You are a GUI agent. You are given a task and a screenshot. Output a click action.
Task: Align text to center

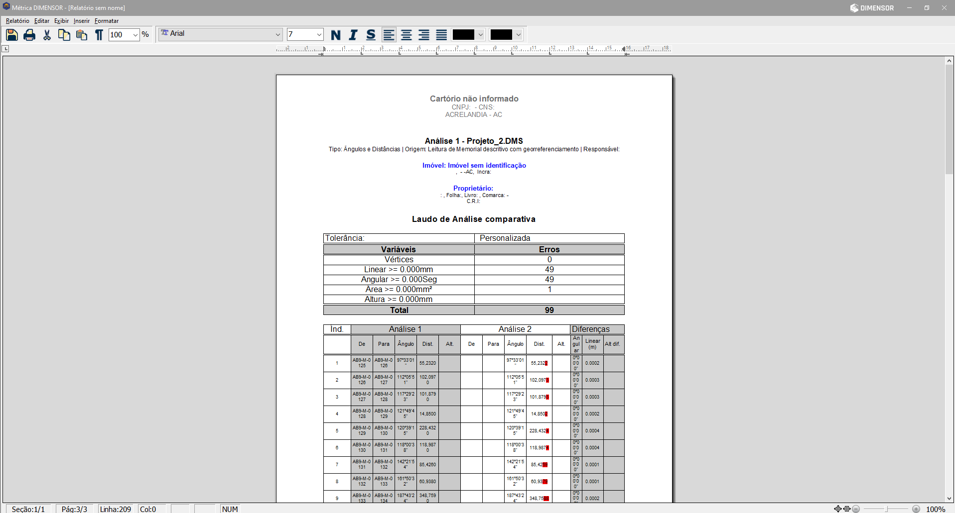pyautogui.click(x=407, y=35)
